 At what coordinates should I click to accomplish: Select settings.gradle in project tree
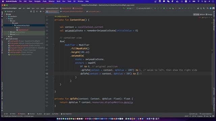[20, 52]
